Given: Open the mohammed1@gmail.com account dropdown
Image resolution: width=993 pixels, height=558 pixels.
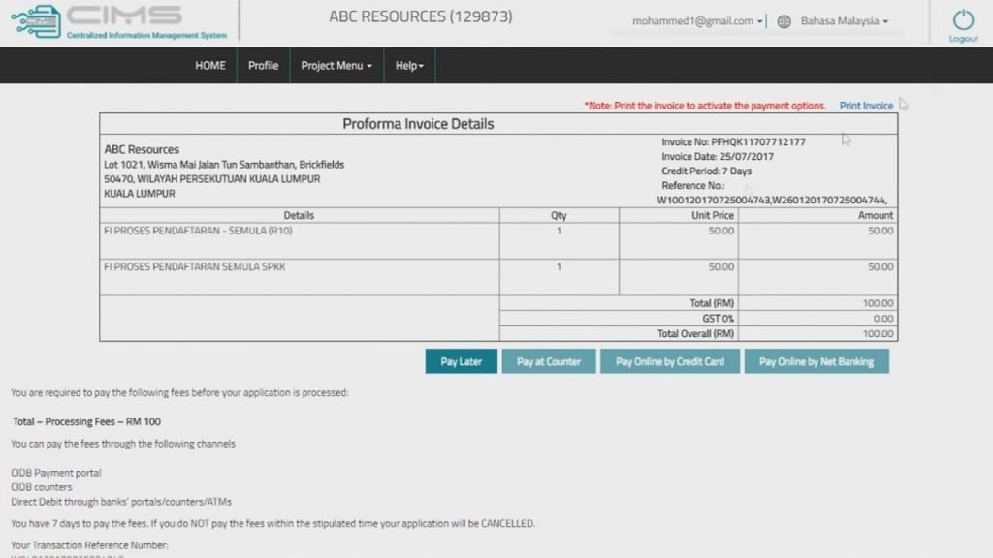Looking at the screenshot, I should 697,21.
